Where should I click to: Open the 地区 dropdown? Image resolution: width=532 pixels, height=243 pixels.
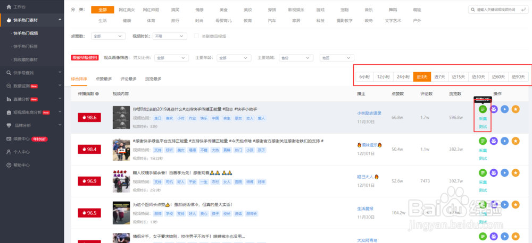tap(337, 58)
